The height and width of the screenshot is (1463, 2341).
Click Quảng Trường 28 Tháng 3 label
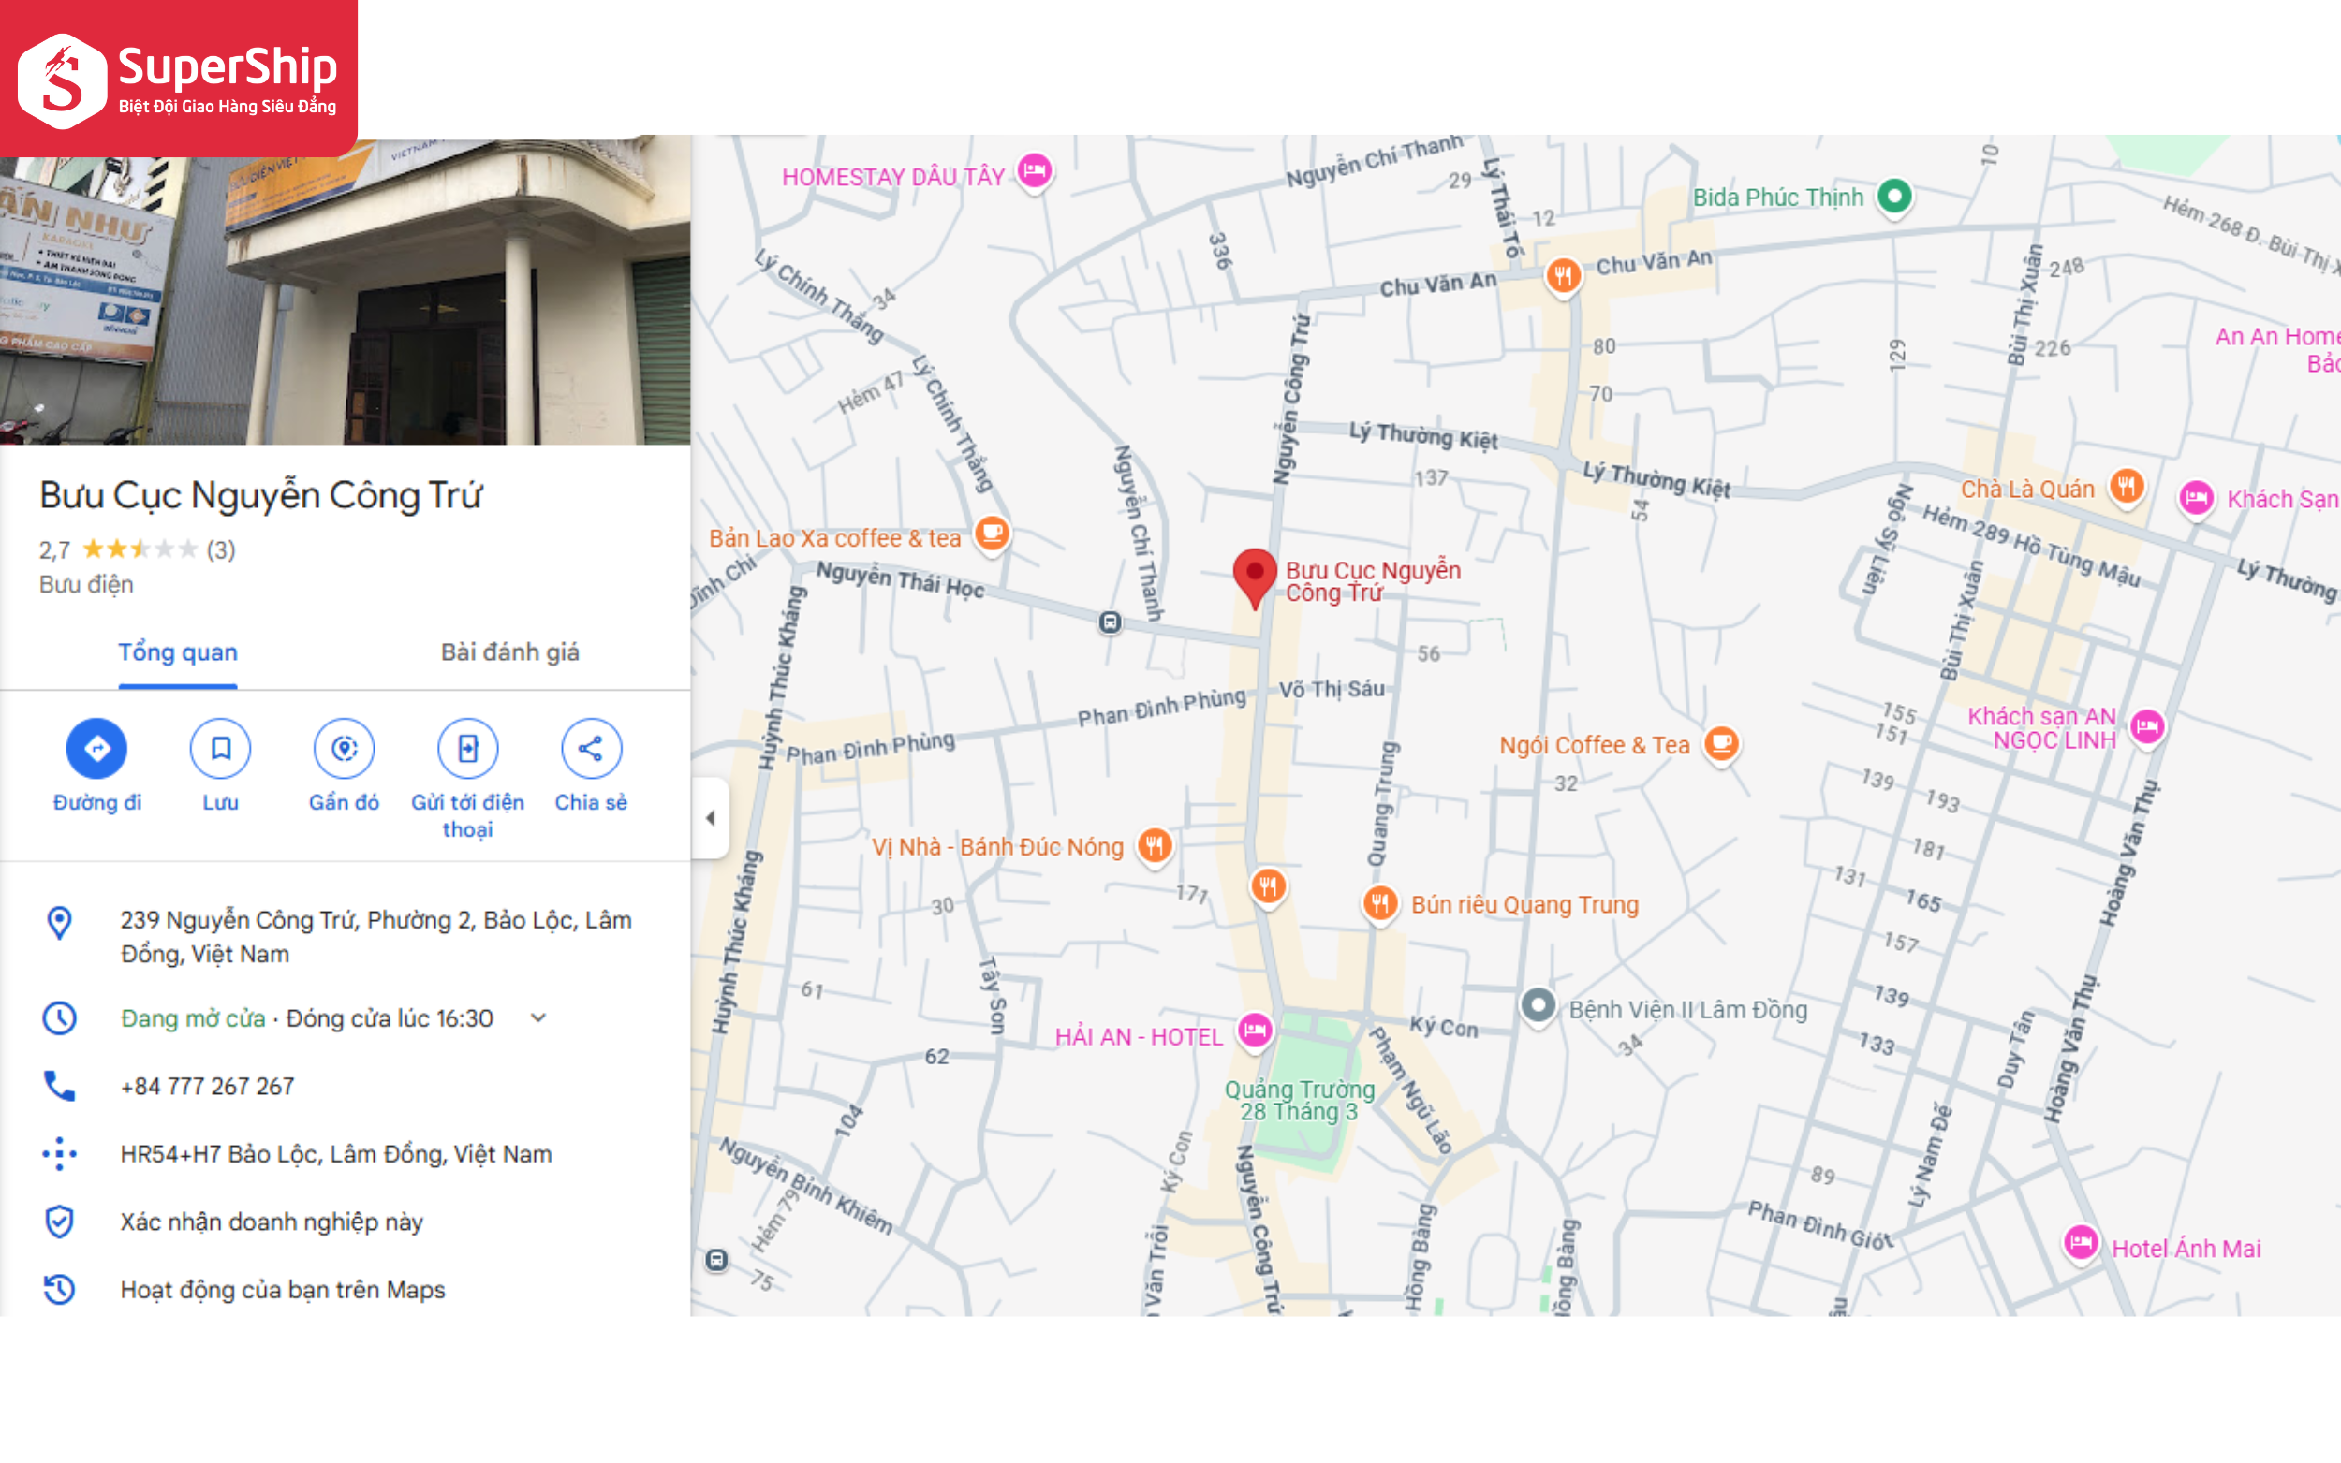1300,1100
